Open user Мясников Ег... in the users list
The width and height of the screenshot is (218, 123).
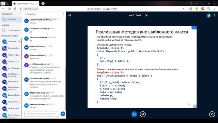point(11,48)
